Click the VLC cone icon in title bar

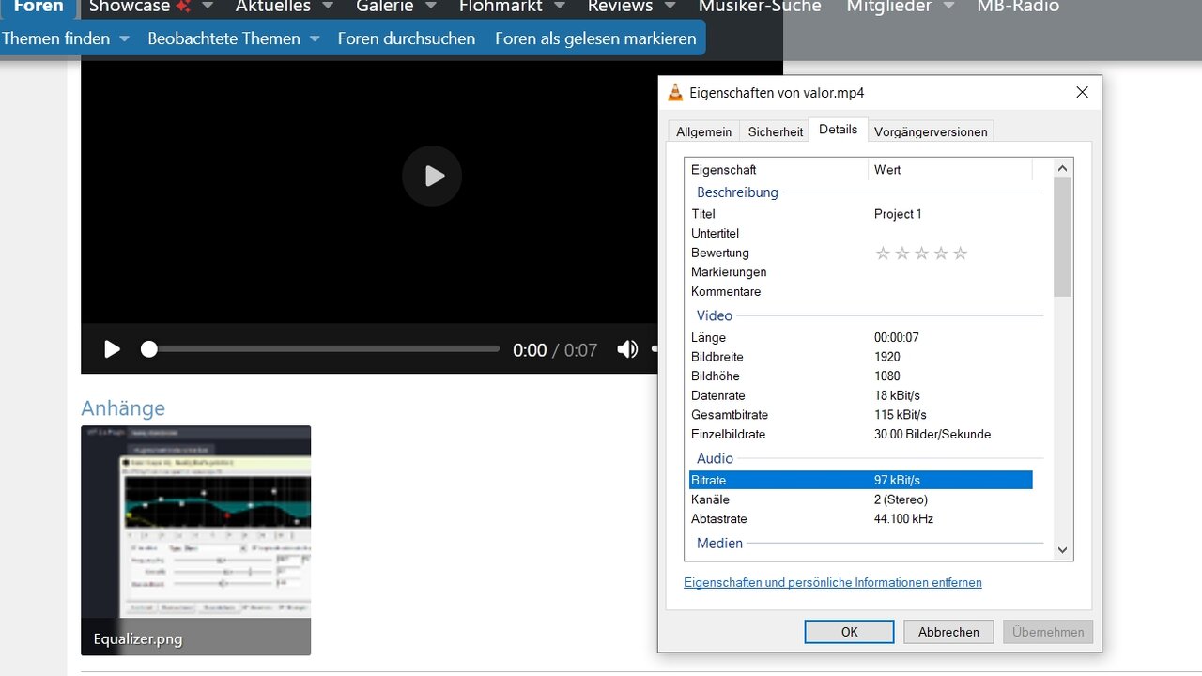pos(675,92)
